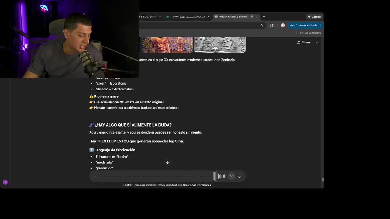Open the tab search icon in toolbar
Viewport: 390px width, 219px height.
[x=272, y=26]
